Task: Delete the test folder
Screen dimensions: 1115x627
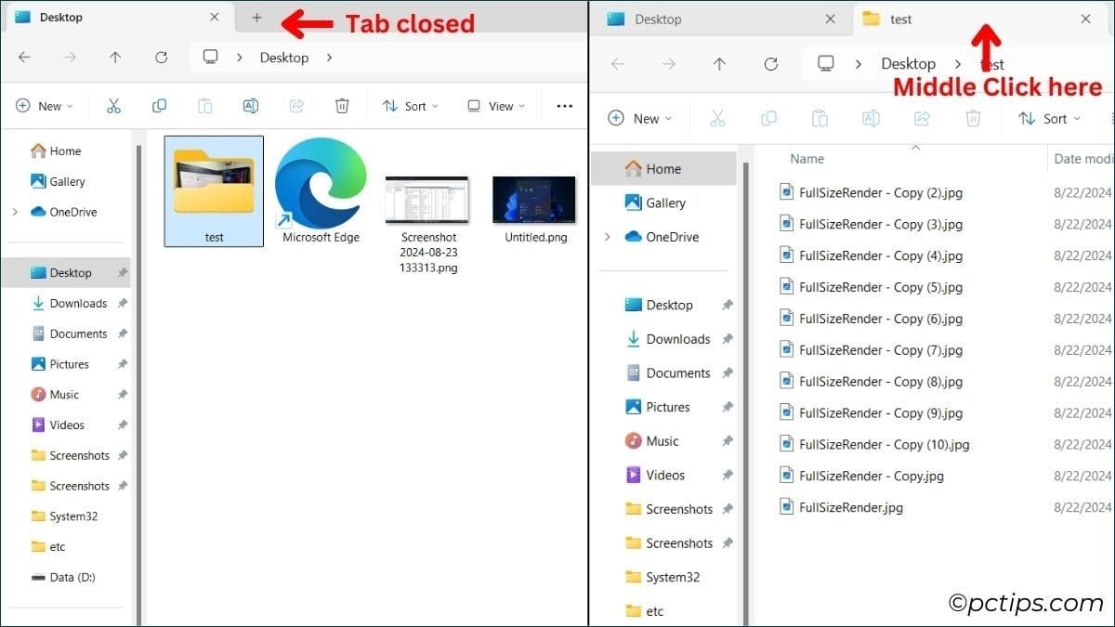Action: point(342,106)
